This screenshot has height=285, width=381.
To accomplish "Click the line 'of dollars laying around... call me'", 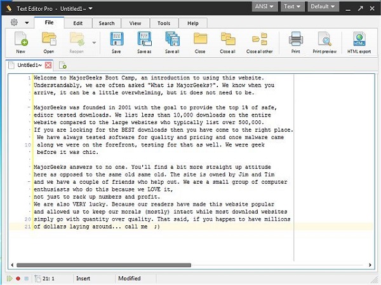I will coord(97,227).
